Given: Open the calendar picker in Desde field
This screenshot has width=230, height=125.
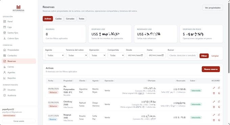Looking at the screenshot, I should click(142, 55).
